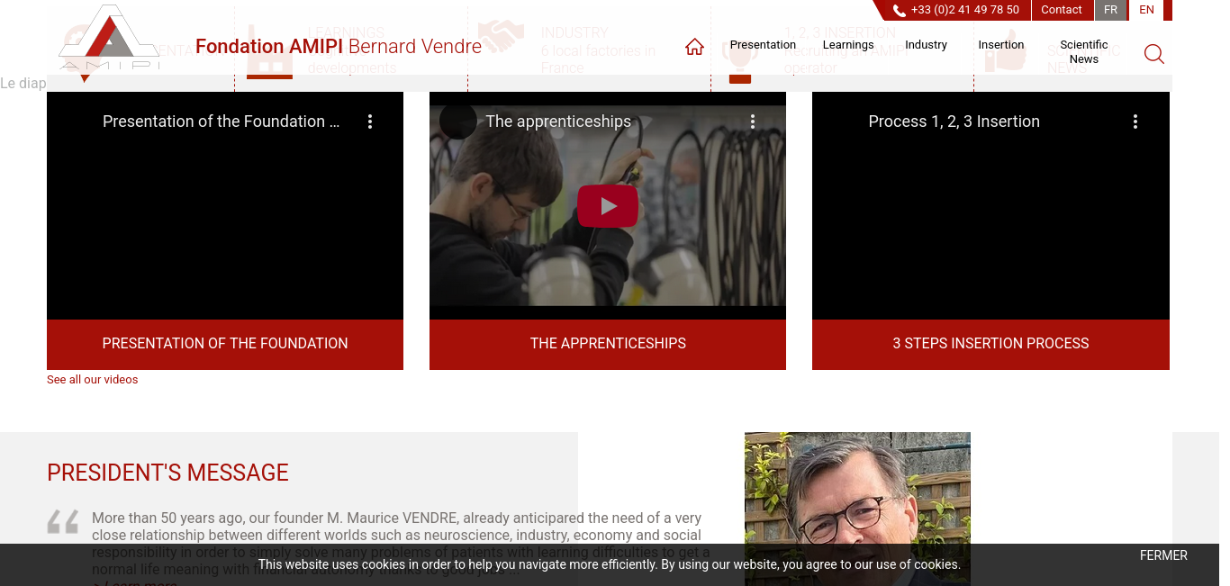Click the 3 Steps Insertion Process button
Image resolution: width=1230 pixels, height=586 pixels.
[990, 344]
